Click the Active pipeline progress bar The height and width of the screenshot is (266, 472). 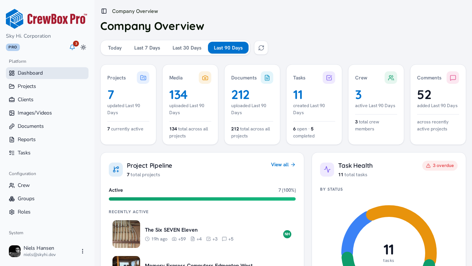coord(202,199)
